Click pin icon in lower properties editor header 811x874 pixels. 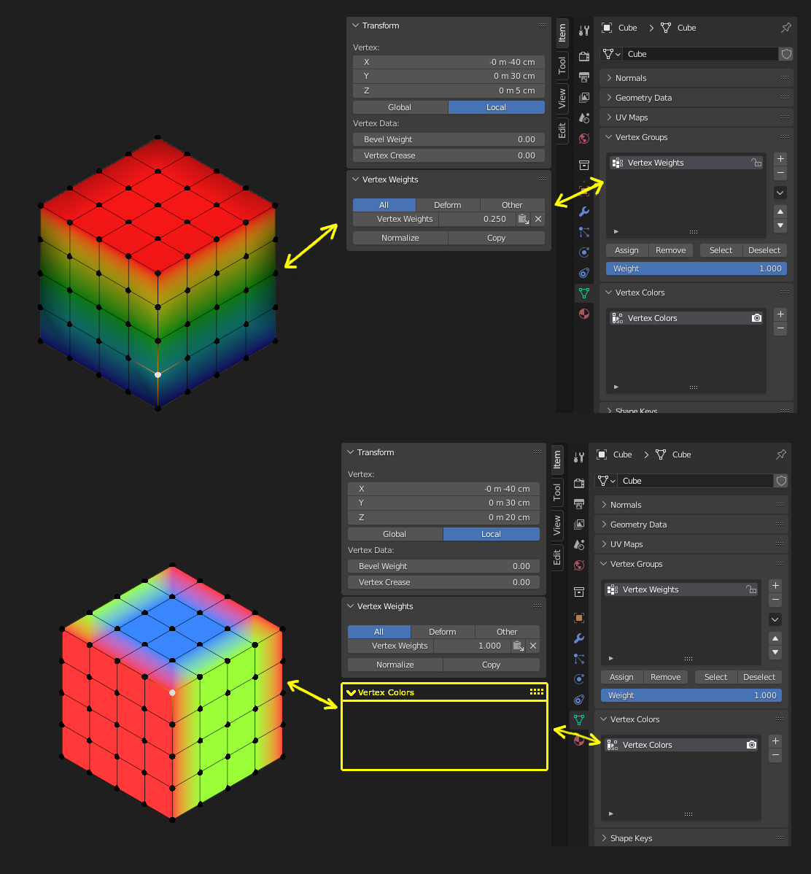click(x=781, y=455)
